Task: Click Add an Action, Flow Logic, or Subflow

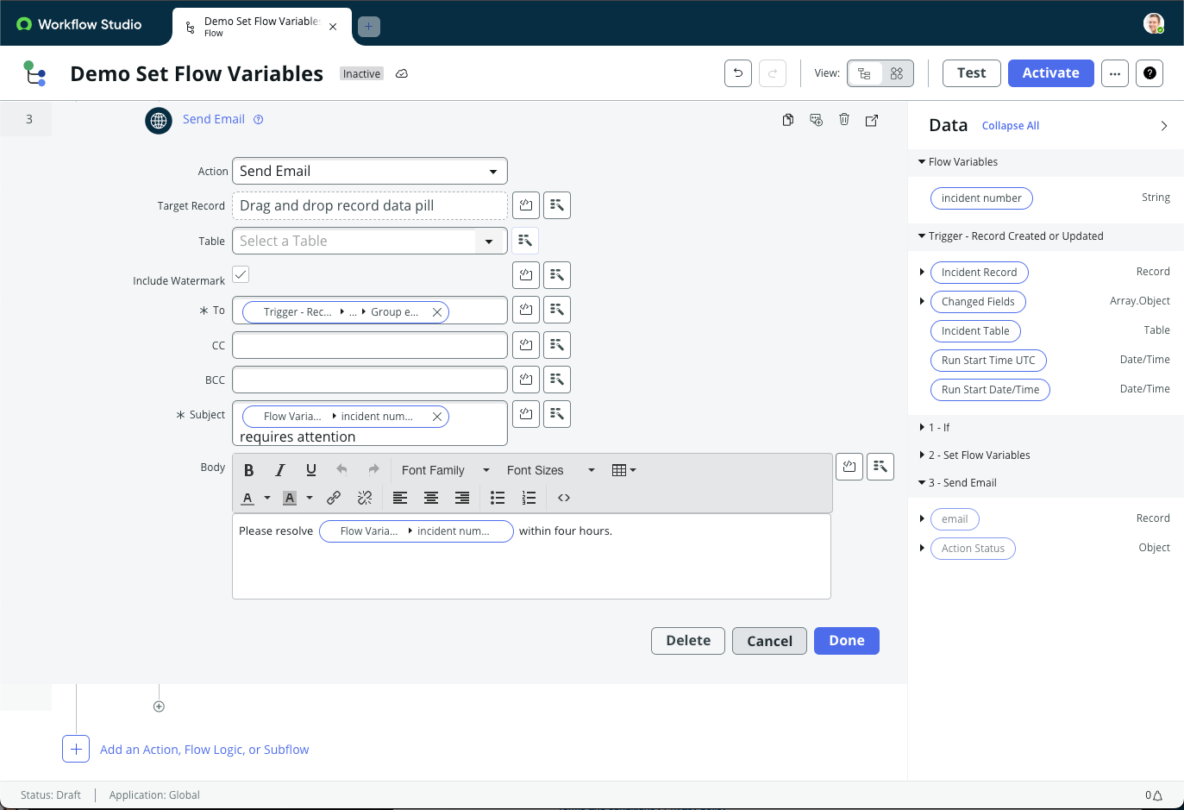Action: point(204,750)
